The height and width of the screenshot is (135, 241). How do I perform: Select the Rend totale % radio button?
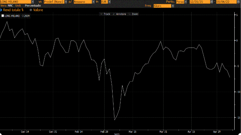(1, 10)
